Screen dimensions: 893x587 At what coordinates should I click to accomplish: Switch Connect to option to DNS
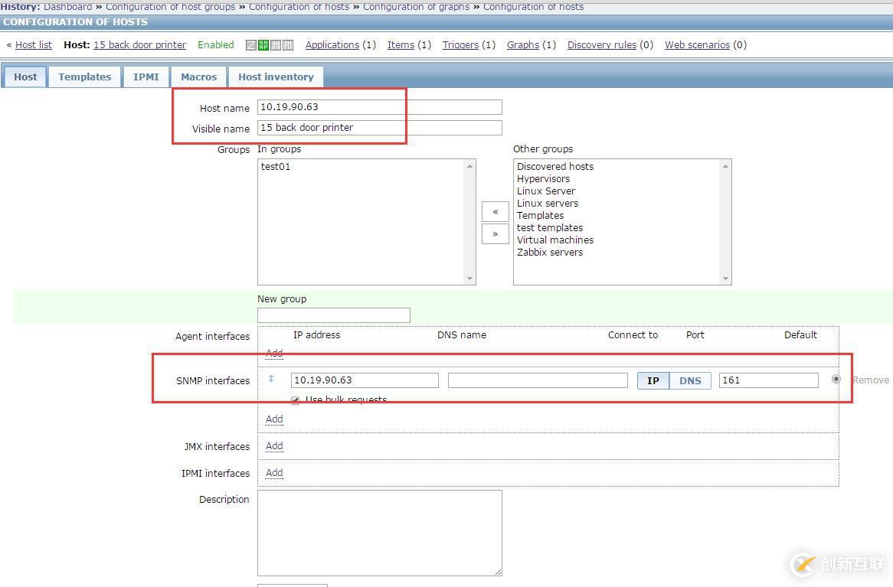click(690, 380)
